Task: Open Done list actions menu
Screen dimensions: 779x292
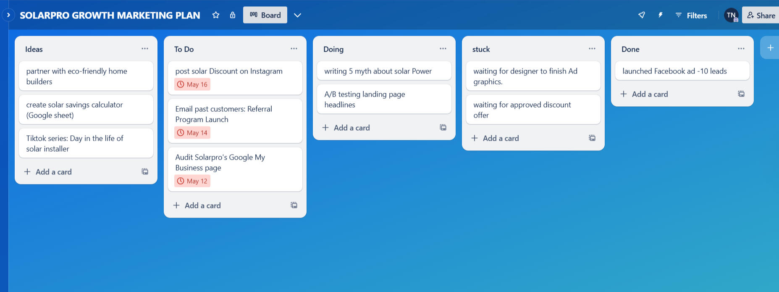Action: click(741, 49)
